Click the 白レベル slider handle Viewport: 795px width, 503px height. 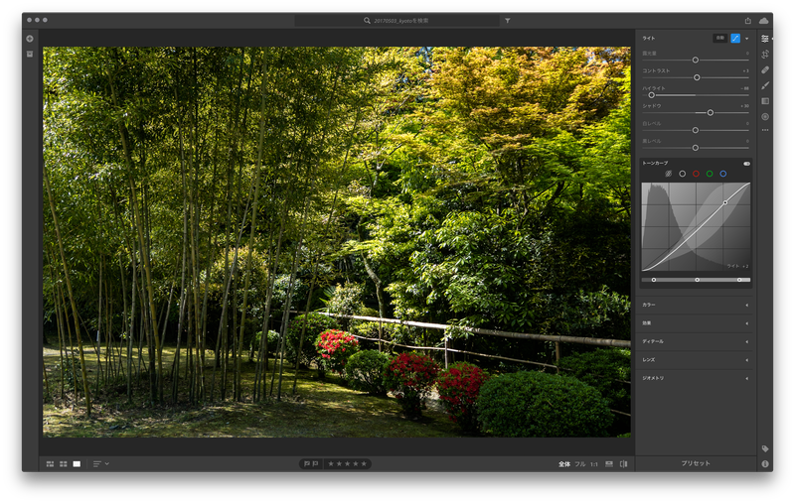click(696, 130)
